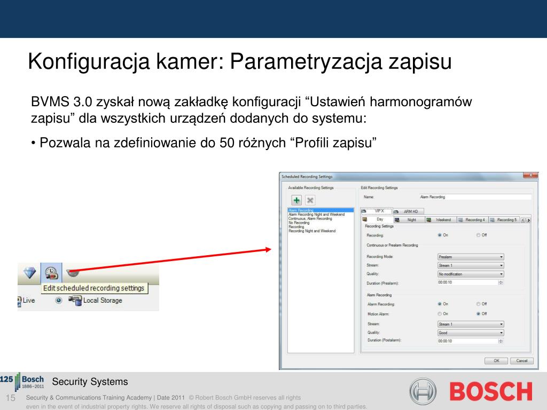Set Recording to On

440,235
